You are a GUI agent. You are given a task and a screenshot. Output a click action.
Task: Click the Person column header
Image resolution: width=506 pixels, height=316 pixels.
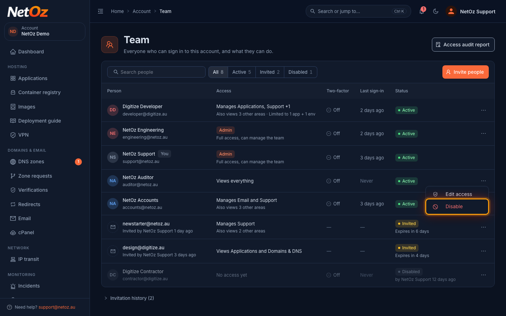pyautogui.click(x=114, y=91)
